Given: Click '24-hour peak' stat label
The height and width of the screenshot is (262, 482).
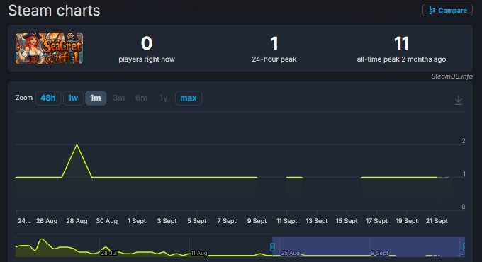Looking at the screenshot, I should click(x=274, y=59).
